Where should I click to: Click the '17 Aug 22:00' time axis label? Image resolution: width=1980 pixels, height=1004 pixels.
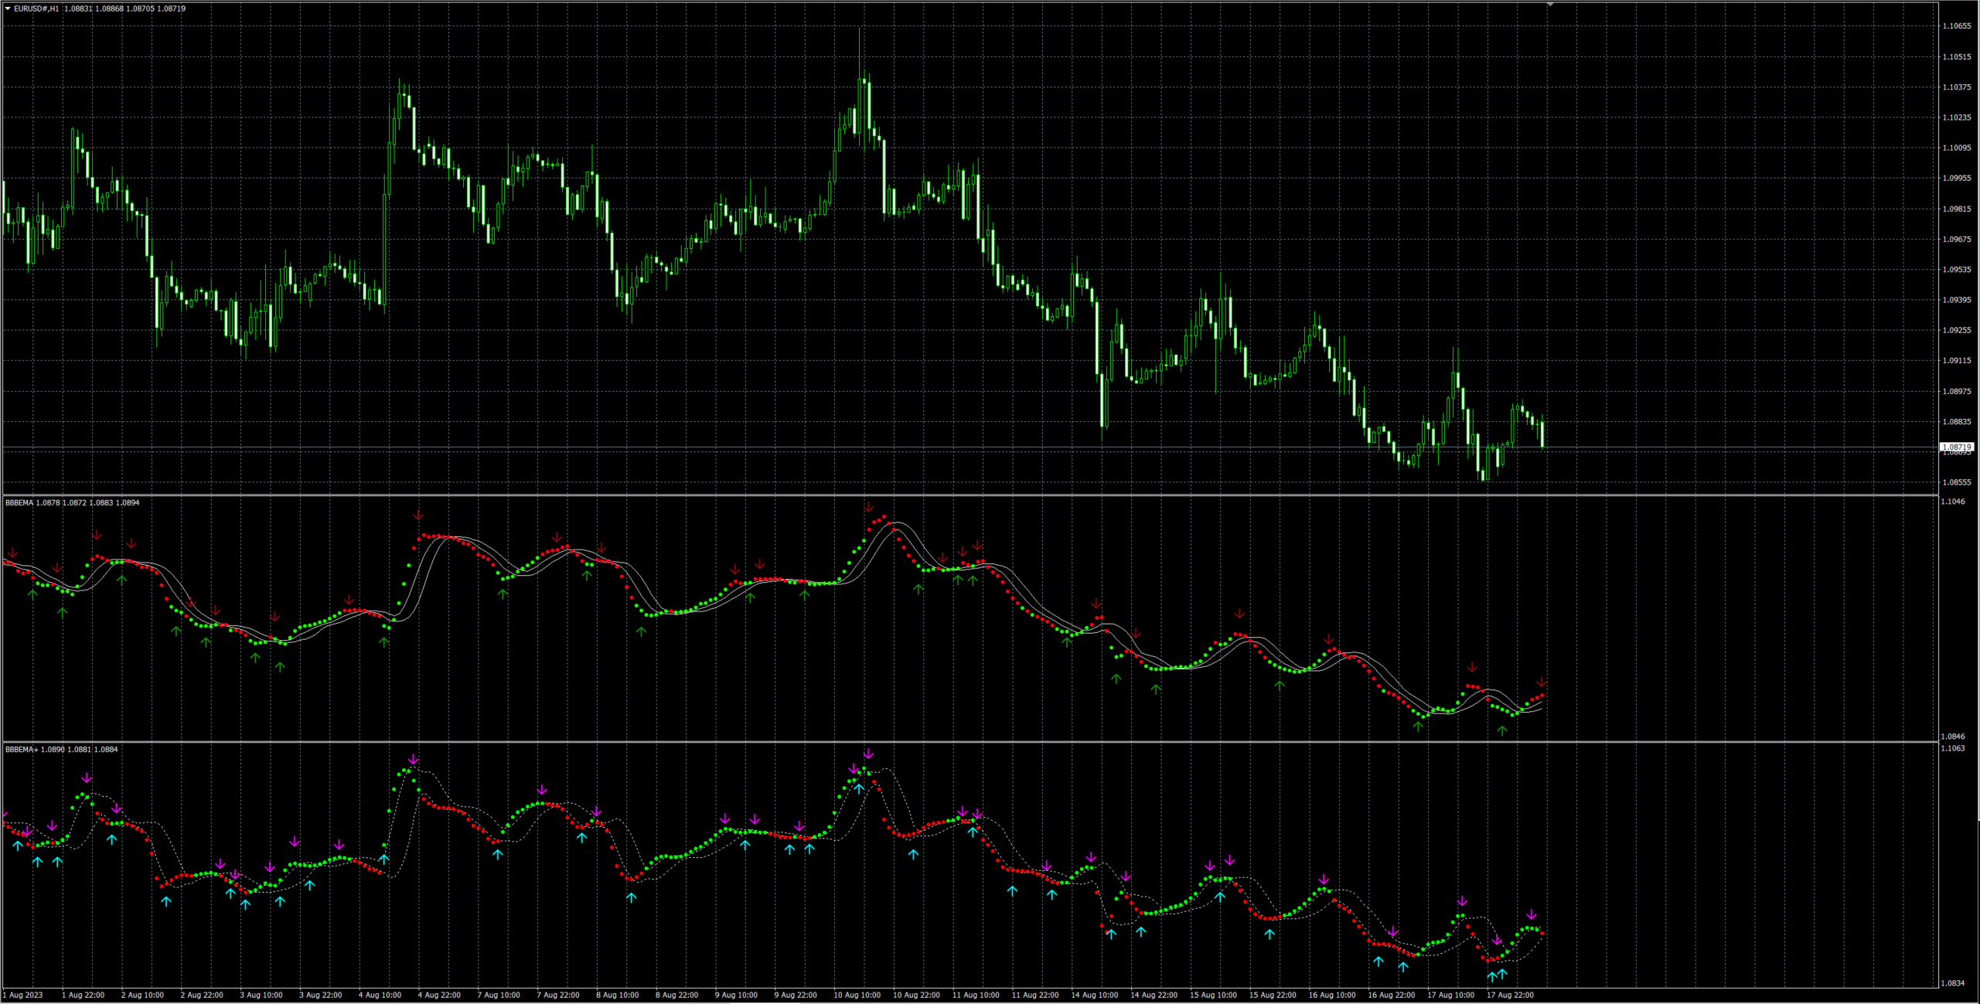point(1509,995)
